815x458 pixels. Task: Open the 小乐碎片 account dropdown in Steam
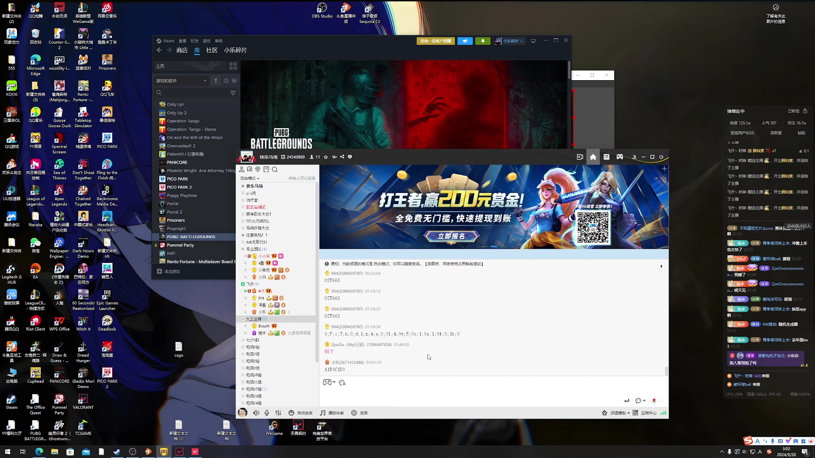[509, 41]
